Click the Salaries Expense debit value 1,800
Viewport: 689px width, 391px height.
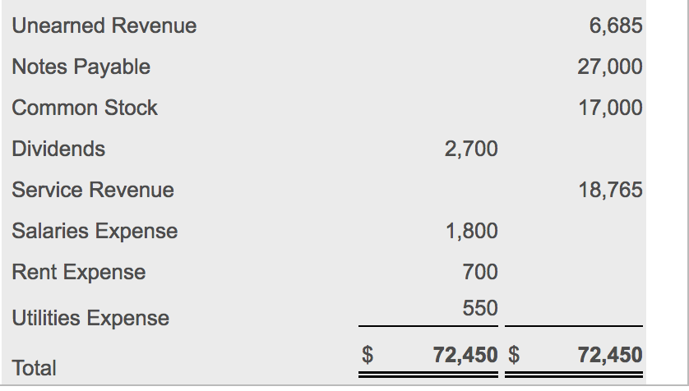472,232
